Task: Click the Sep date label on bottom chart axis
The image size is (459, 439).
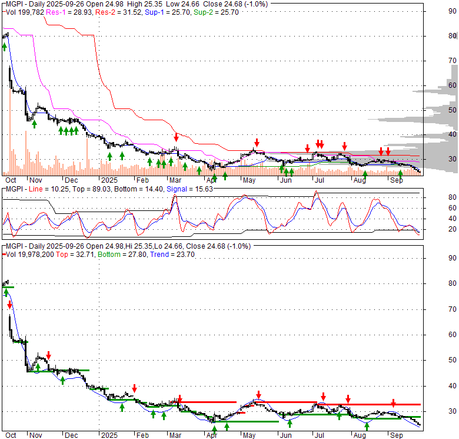Action: 397,435
